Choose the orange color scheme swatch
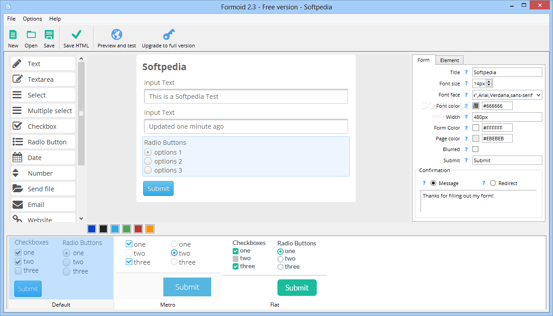Image resolution: width=553 pixels, height=316 pixels. (150, 229)
